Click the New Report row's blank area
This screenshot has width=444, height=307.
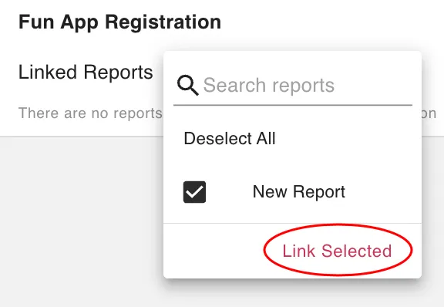coord(382,192)
